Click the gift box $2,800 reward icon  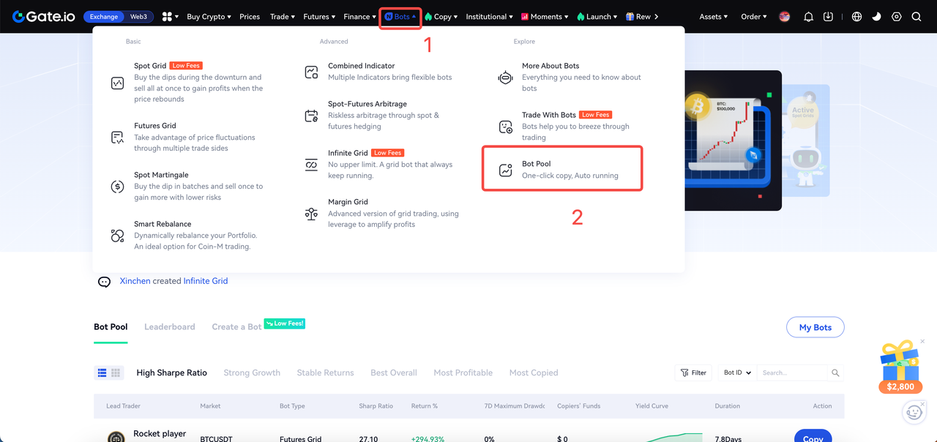pyautogui.click(x=899, y=366)
